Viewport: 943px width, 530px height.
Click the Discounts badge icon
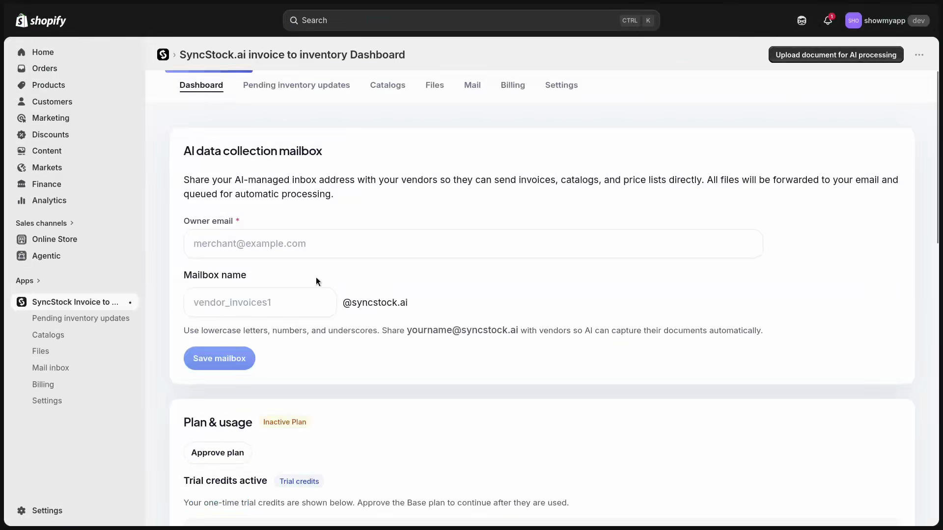coord(21,134)
